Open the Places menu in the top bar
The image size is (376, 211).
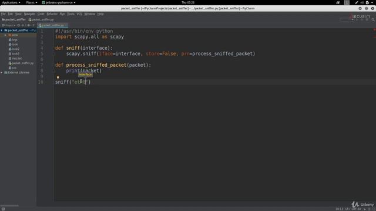click(31, 2)
